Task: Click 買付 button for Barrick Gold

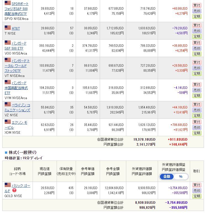Action: coord(197,185)
